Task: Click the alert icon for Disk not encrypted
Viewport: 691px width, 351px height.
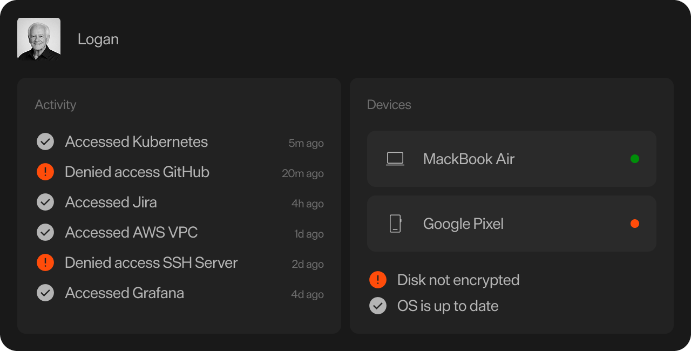Action: point(378,280)
